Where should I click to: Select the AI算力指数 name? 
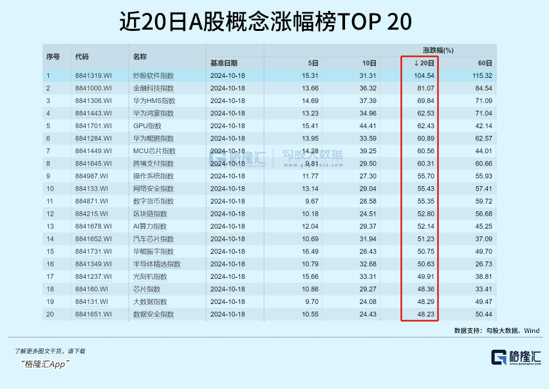pyautogui.click(x=150, y=227)
